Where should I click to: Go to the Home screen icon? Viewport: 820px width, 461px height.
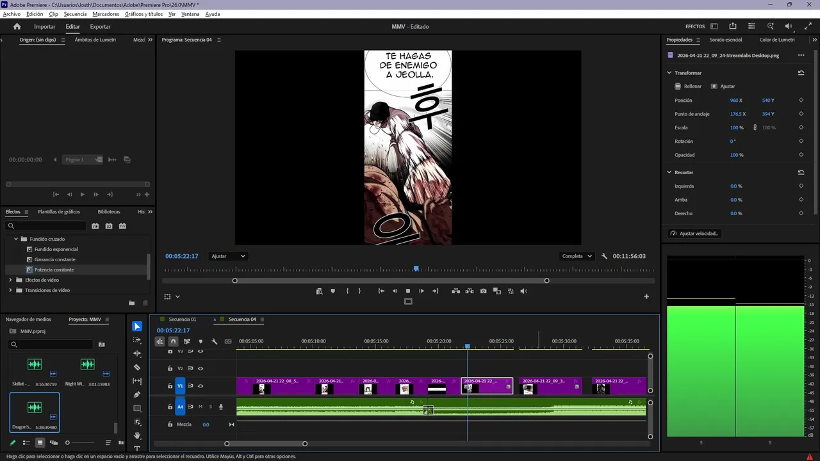click(x=17, y=26)
